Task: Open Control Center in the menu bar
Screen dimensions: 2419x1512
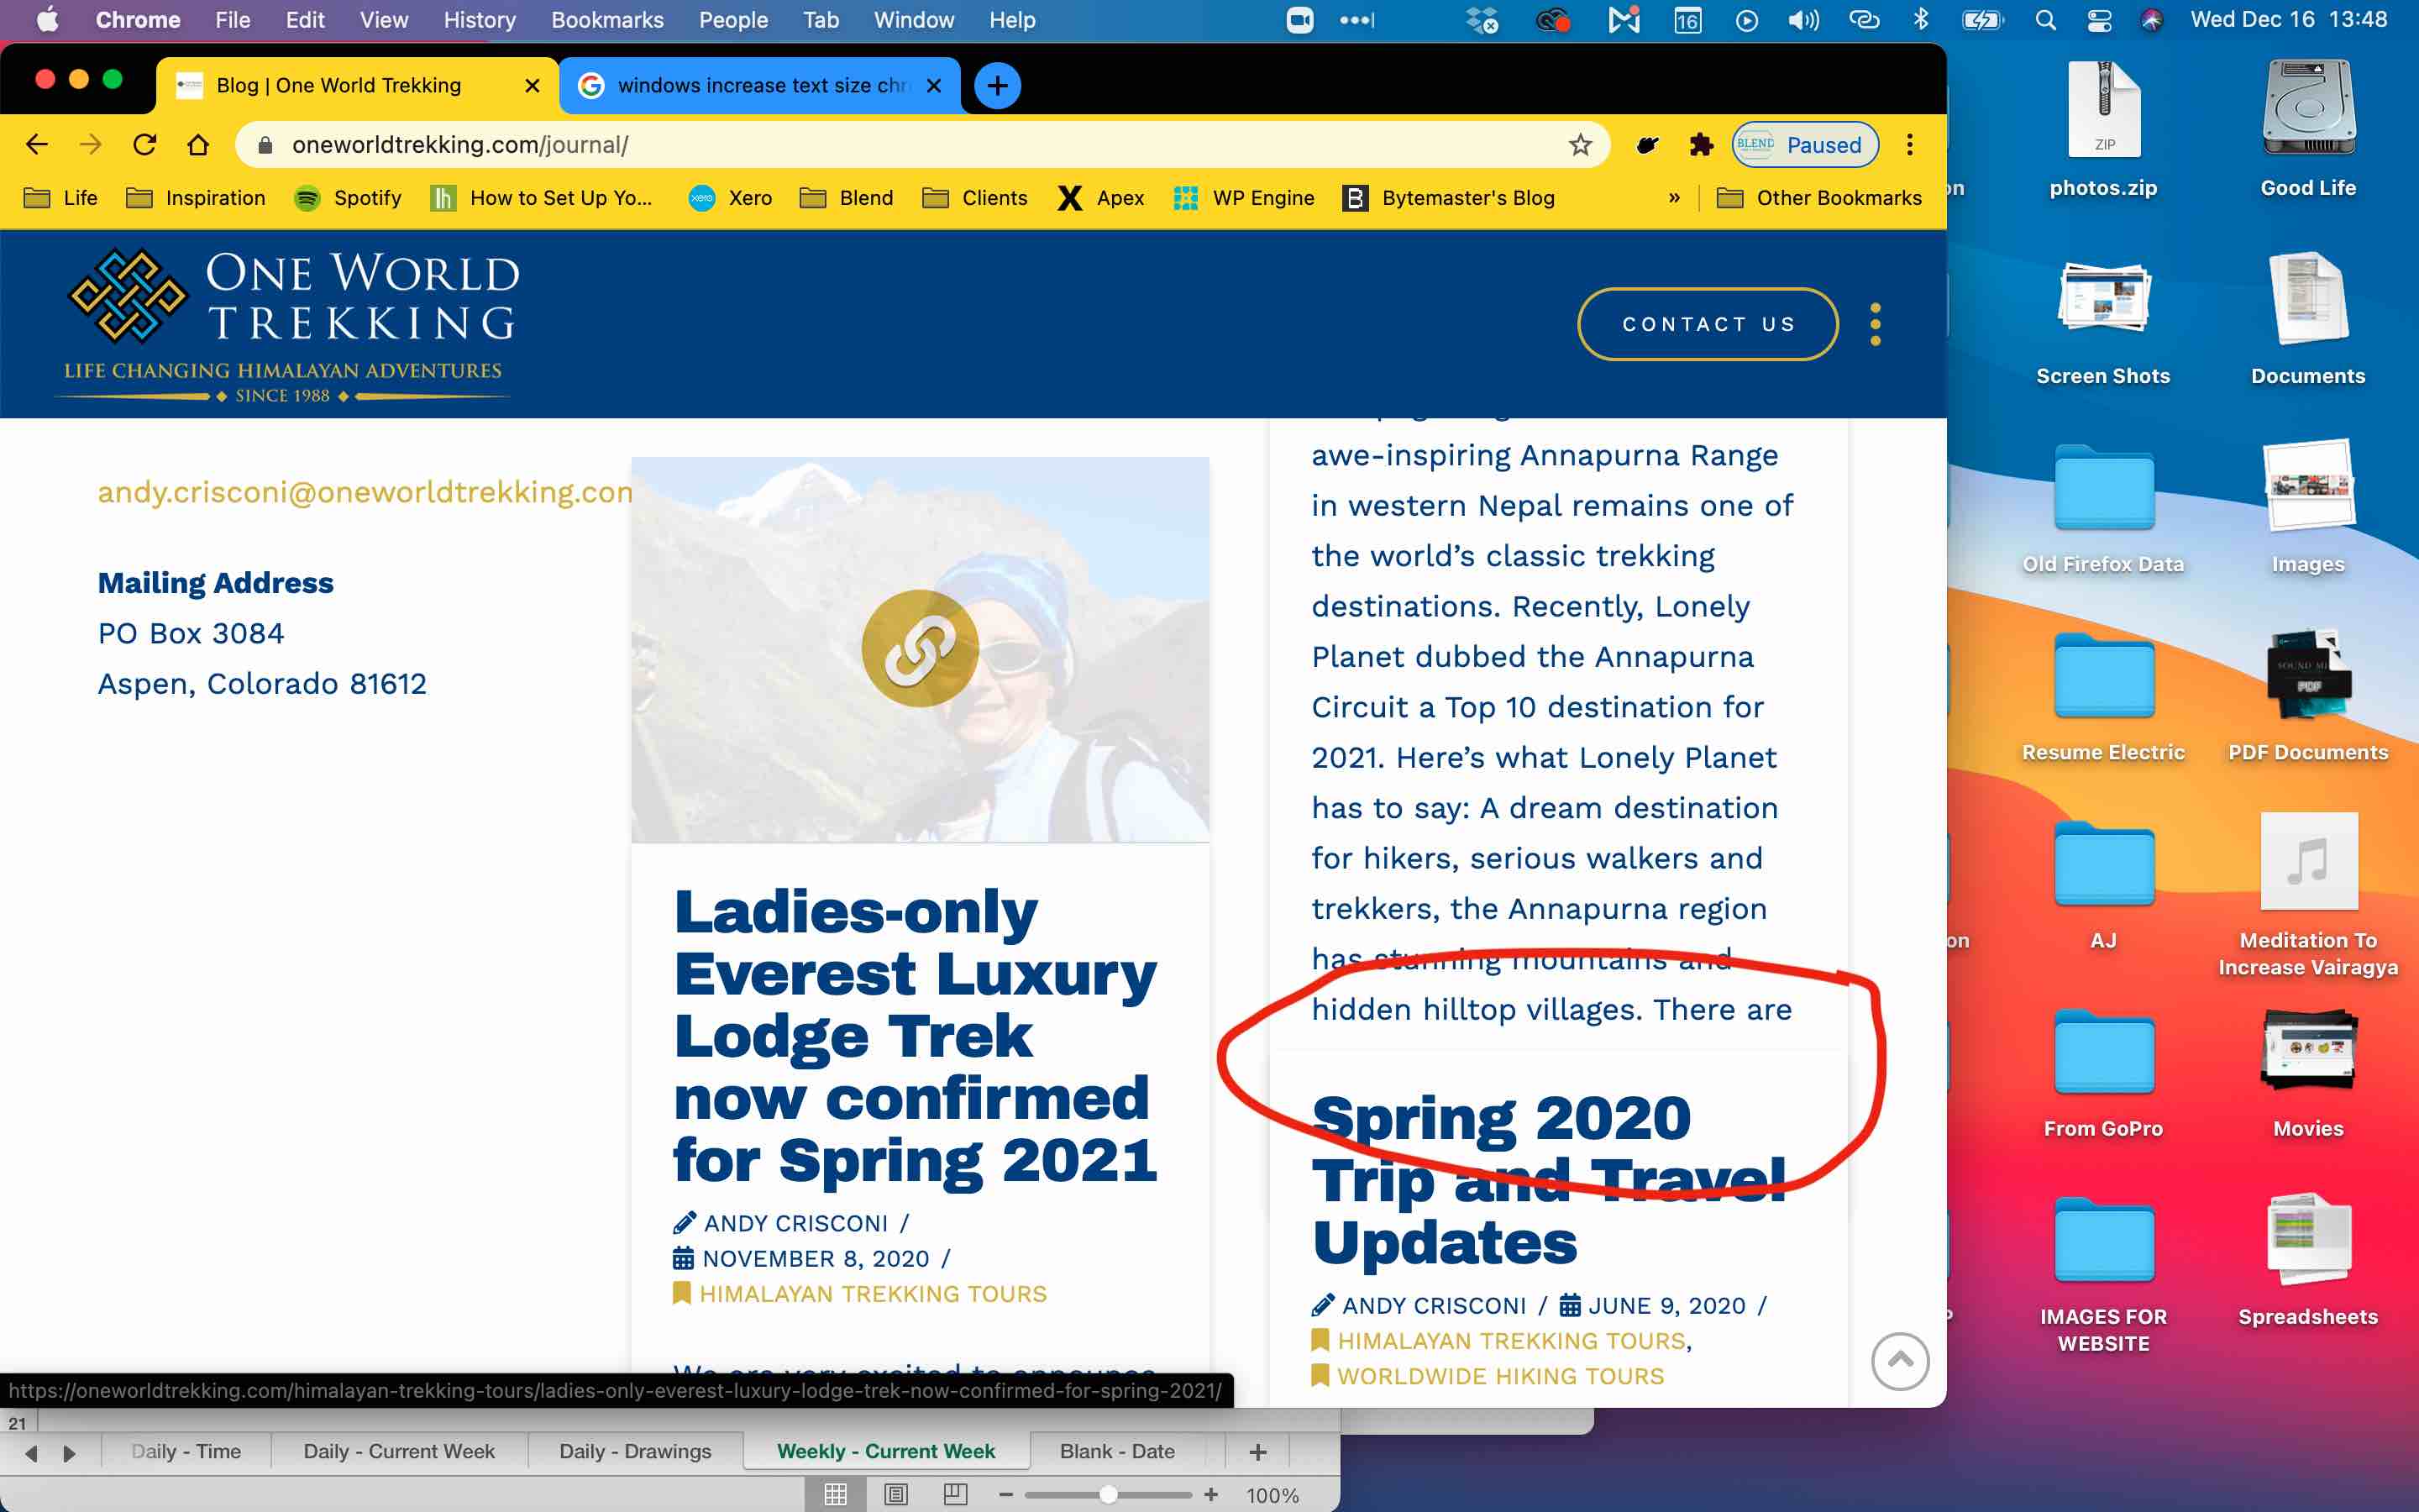Action: pyautogui.click(x=2099, y=20)
